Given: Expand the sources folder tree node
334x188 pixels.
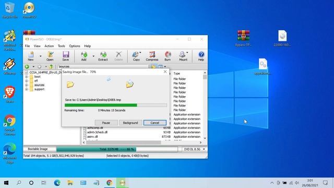Looking at the screenshot, I should click(x=27, y=85).
